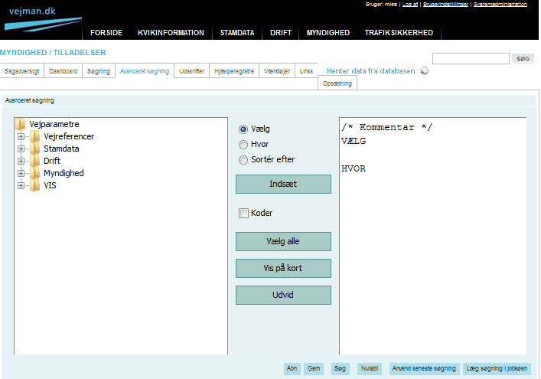Click the Myndighed folder icon in tree
Viewport: 541px width, 379px height.
tap(35, 173)
